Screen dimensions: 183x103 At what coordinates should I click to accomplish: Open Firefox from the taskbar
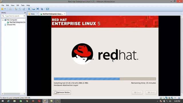(33, 101)
